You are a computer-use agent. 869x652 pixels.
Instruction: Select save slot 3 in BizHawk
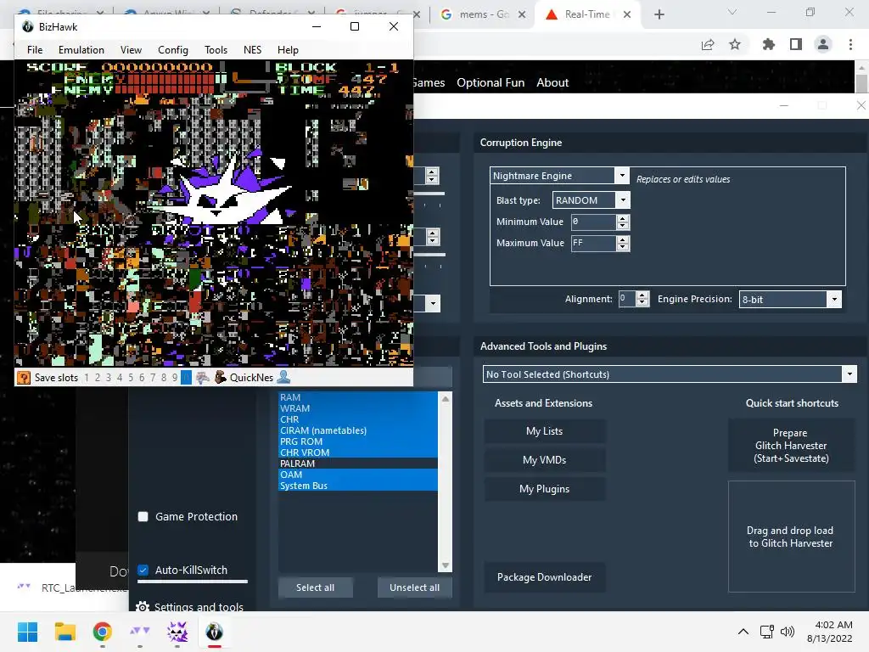click(109, 378)
